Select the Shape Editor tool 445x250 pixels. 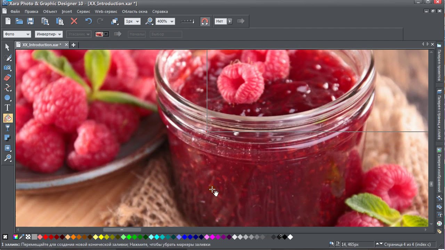pyautogui.click(x=8, y=87)
